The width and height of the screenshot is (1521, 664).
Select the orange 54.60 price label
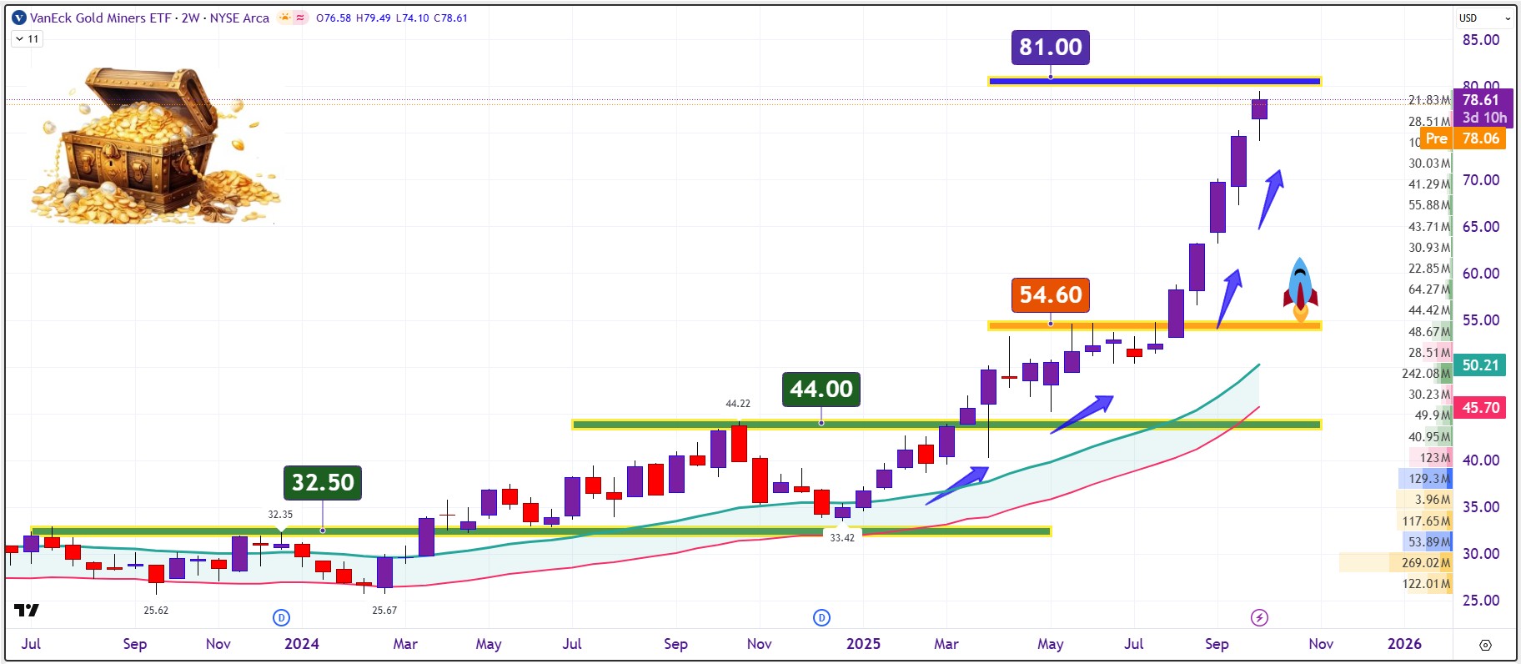click(1050, 295)
